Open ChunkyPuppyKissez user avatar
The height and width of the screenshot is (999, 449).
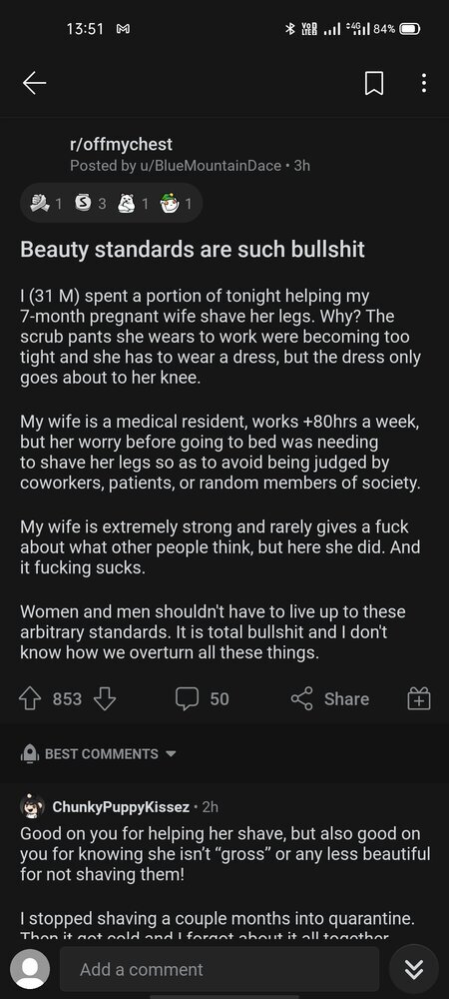33,806
